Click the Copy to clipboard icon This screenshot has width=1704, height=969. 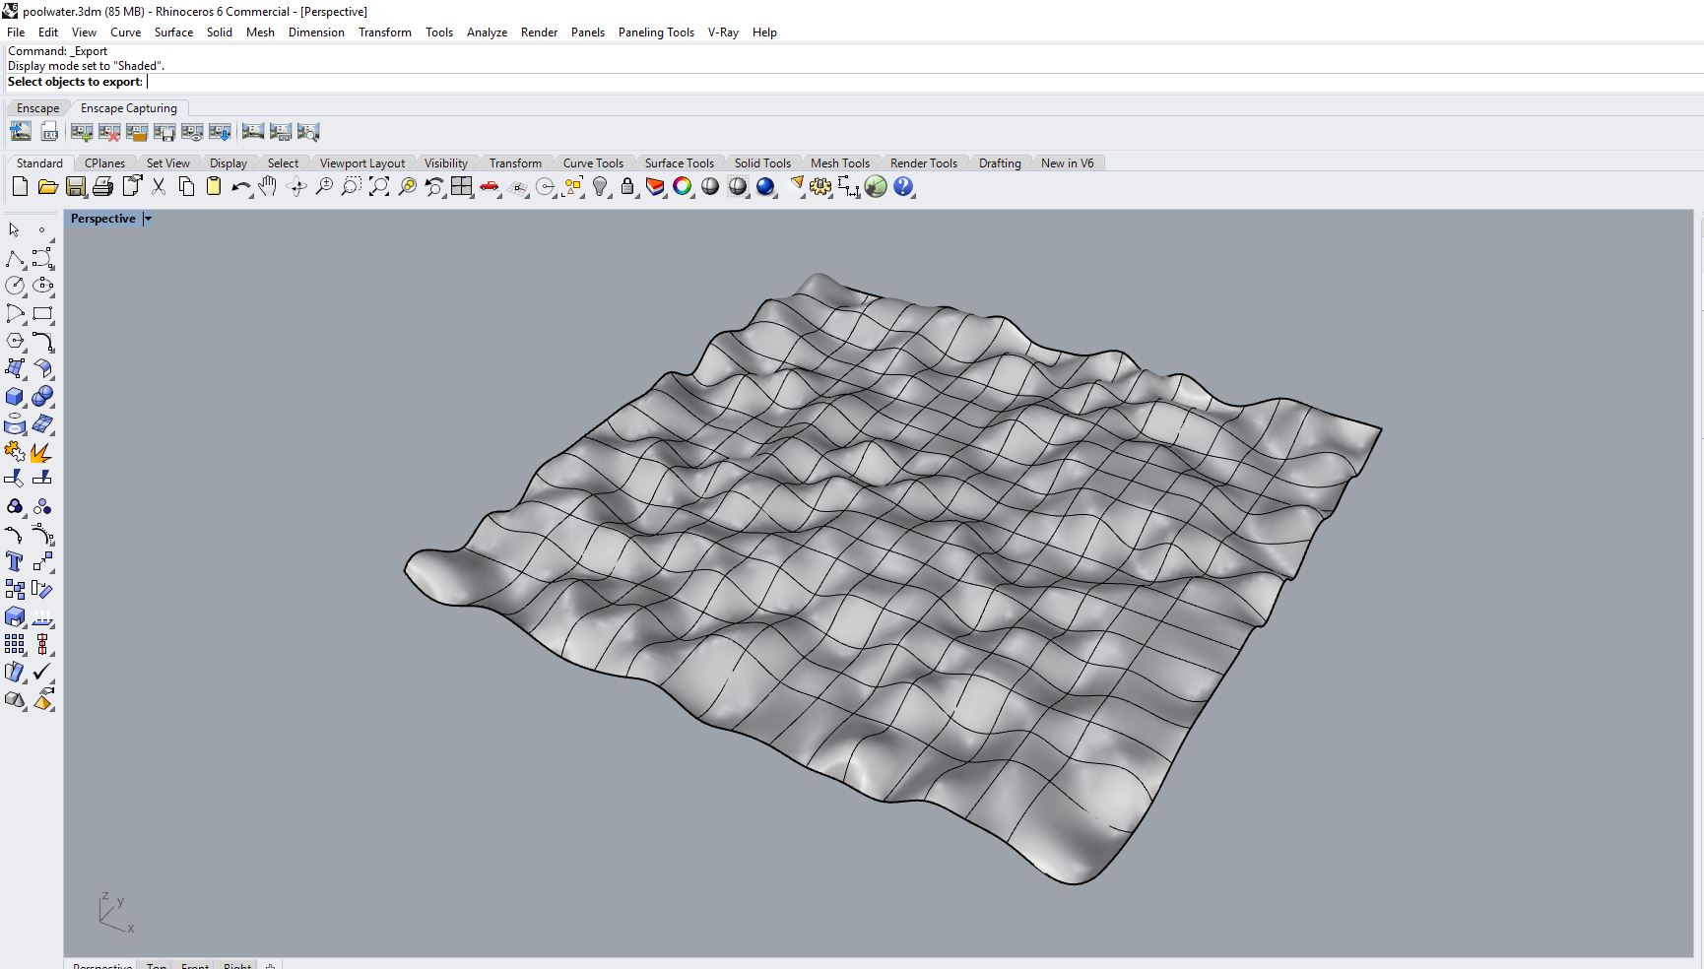tap(185, 186)
